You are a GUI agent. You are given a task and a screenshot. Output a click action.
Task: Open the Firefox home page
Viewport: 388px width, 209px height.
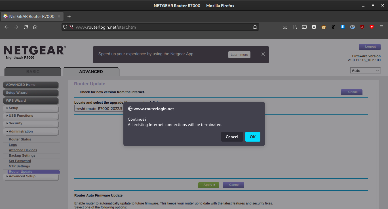(35, 27)
